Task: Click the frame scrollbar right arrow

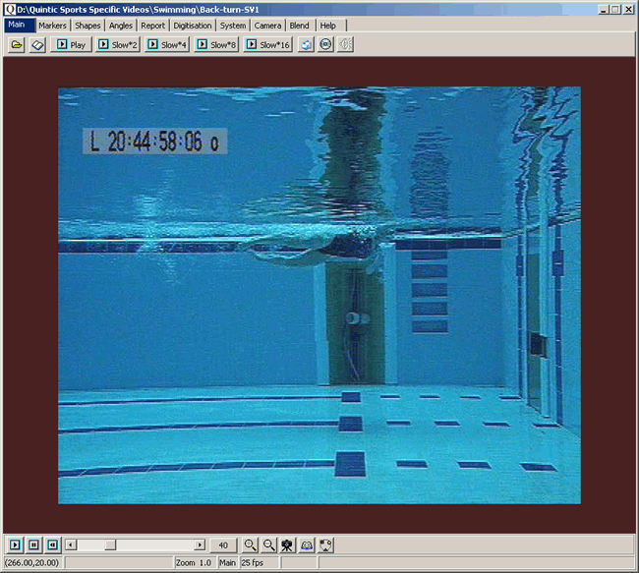Action: [200, 544]
